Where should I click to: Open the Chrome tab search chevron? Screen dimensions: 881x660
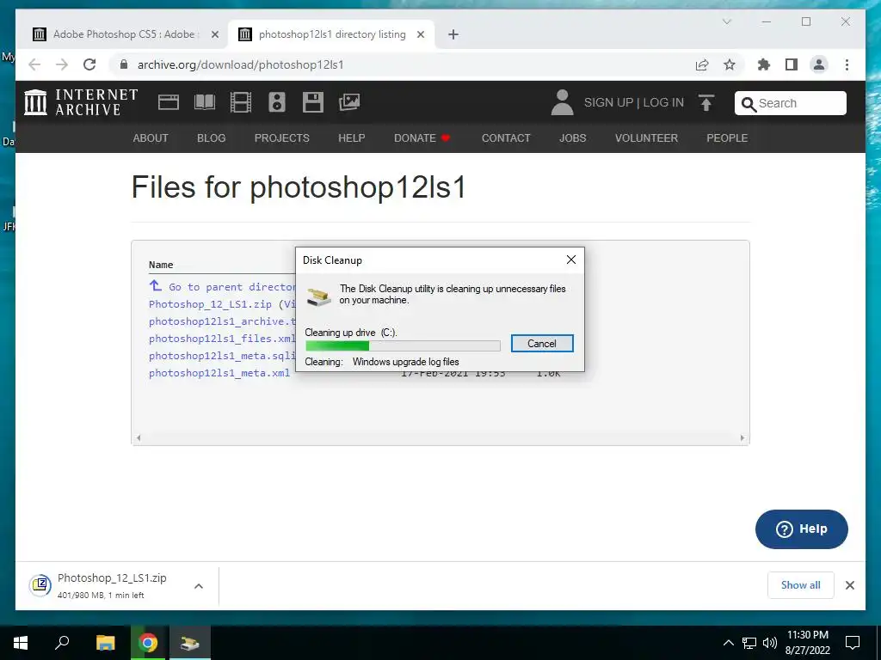click(x=726, y=21)
